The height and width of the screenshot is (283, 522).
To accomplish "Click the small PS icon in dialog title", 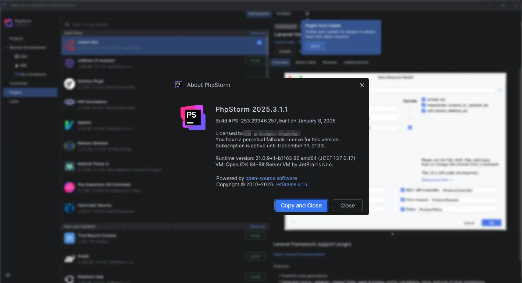I will coord(179,85).
